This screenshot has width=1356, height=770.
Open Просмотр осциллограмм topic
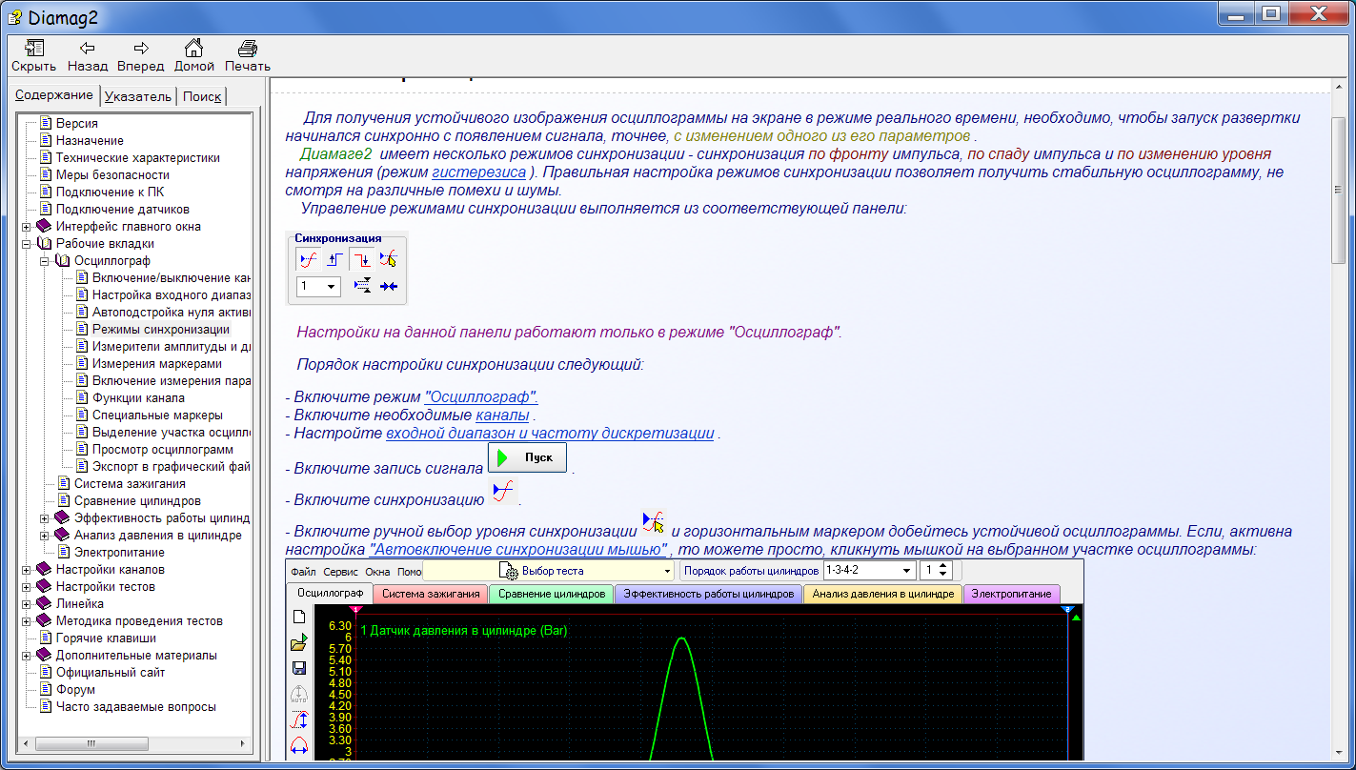(162, 450)
